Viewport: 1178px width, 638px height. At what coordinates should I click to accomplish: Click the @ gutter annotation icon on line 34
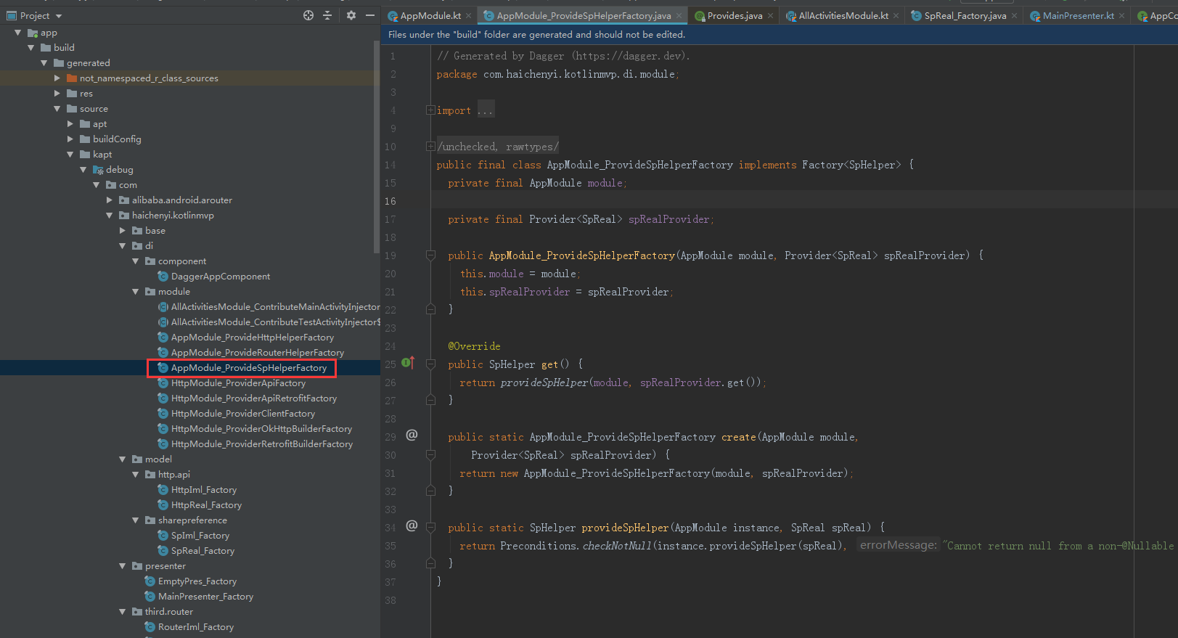click(x=412, y=525)
